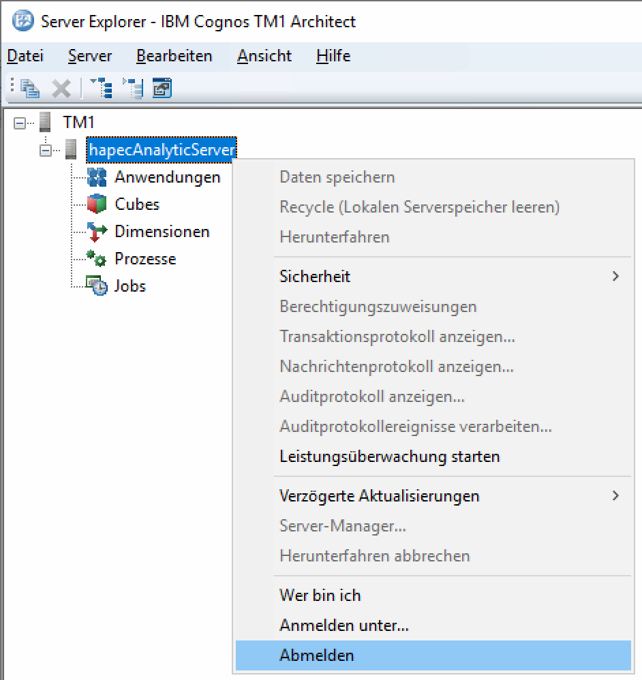Open the Datei menu
Screen dimensions: 642x680
click(x=25, y=56)
